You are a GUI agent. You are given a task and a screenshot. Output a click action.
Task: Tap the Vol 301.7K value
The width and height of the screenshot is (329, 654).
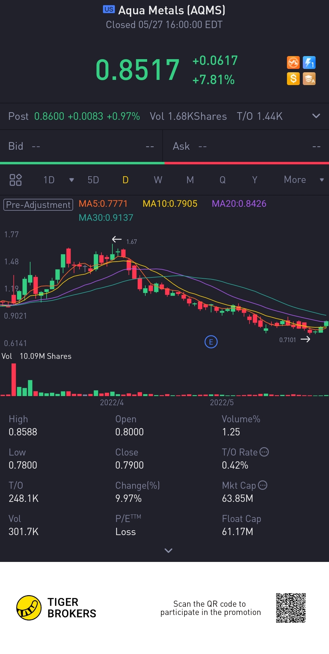point(23,531)
